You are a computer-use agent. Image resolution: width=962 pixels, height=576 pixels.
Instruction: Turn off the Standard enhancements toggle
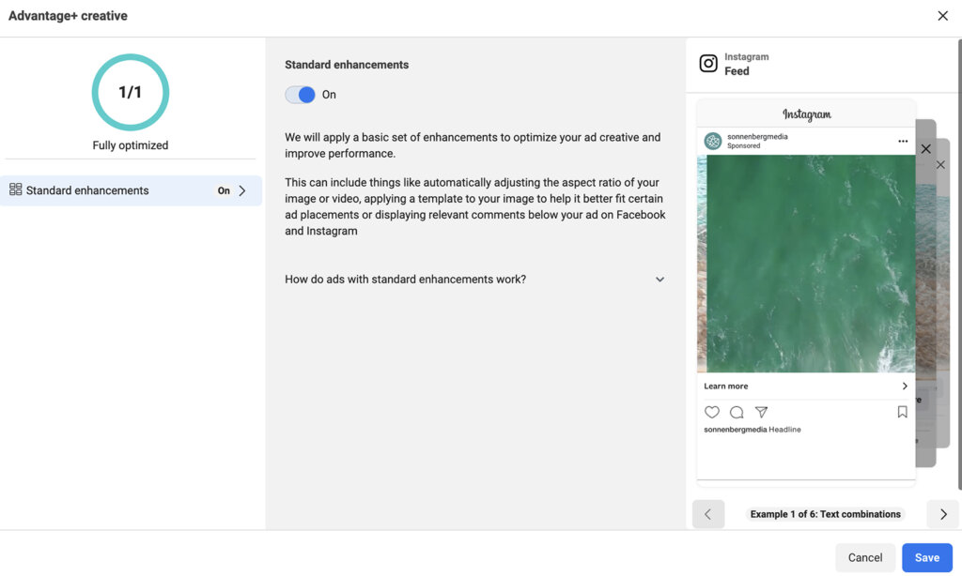pos(300,95)
